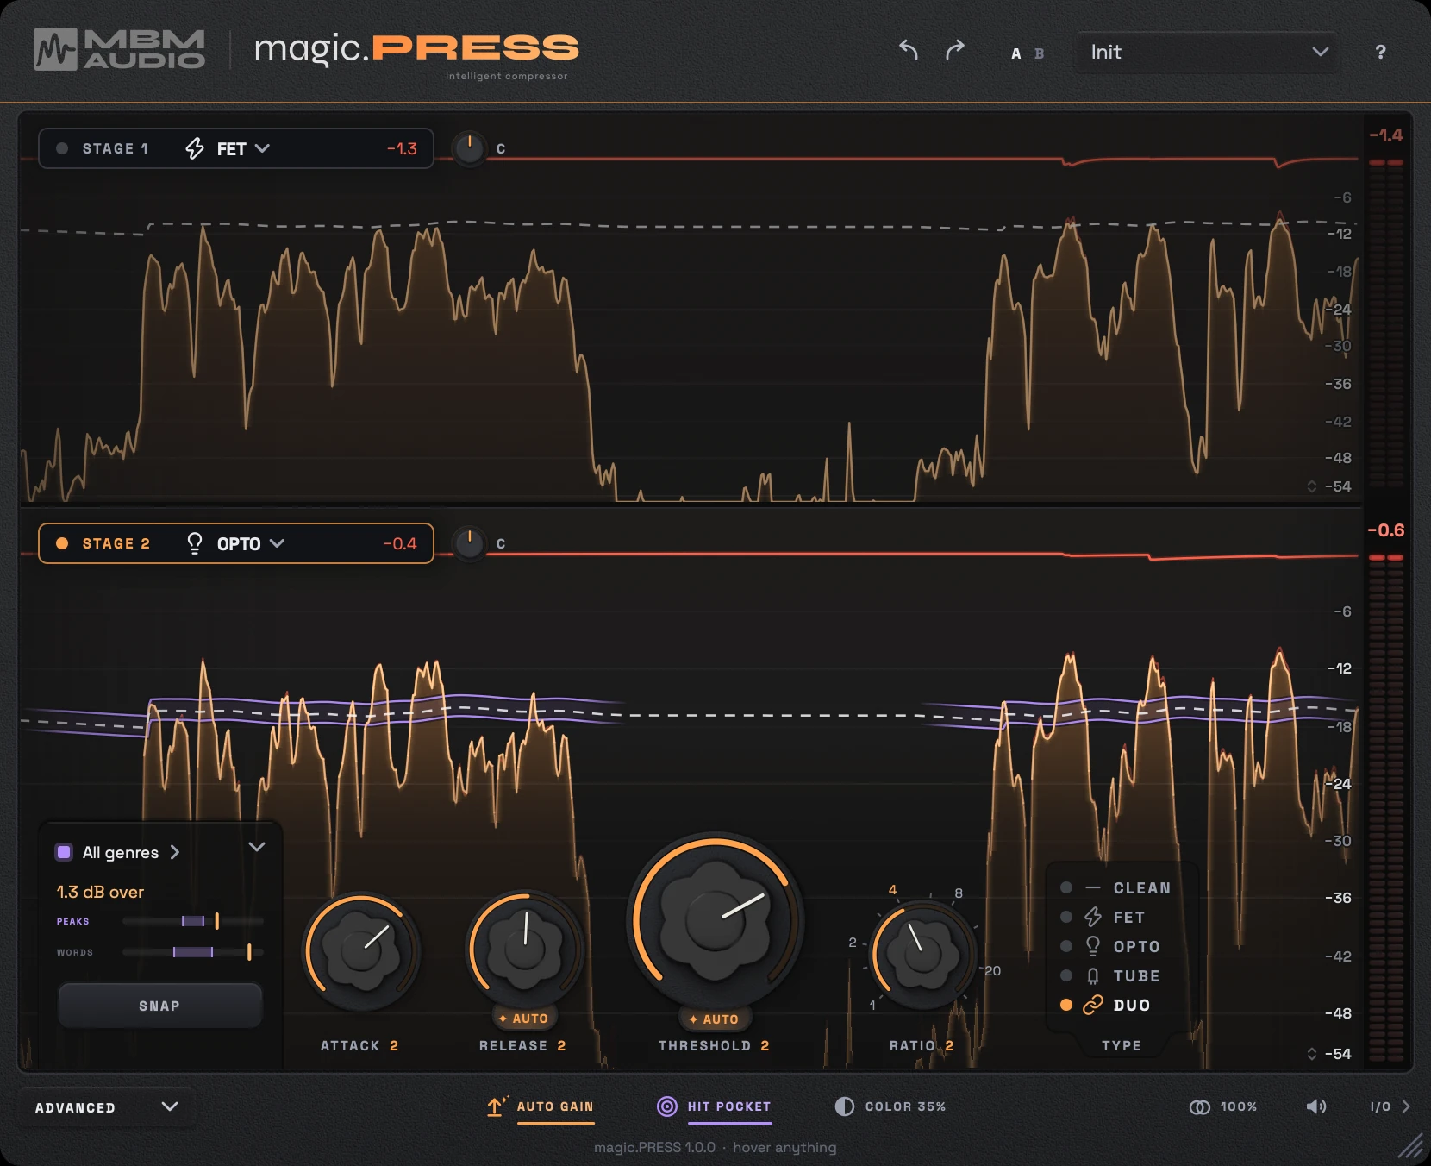Click the MBM Audio logo
Image resolution: width=1431 pixels, height=1166 pixels.
pyautogui.click(x=120, y=49)
